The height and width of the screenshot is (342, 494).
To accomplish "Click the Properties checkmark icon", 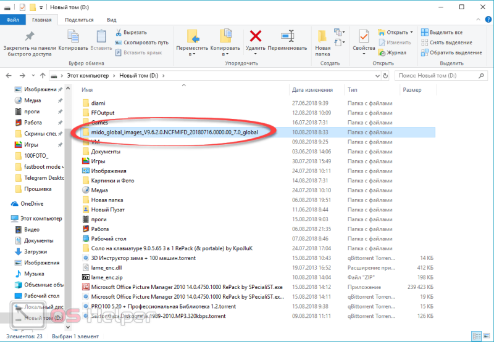I will [x=364, y=36].
